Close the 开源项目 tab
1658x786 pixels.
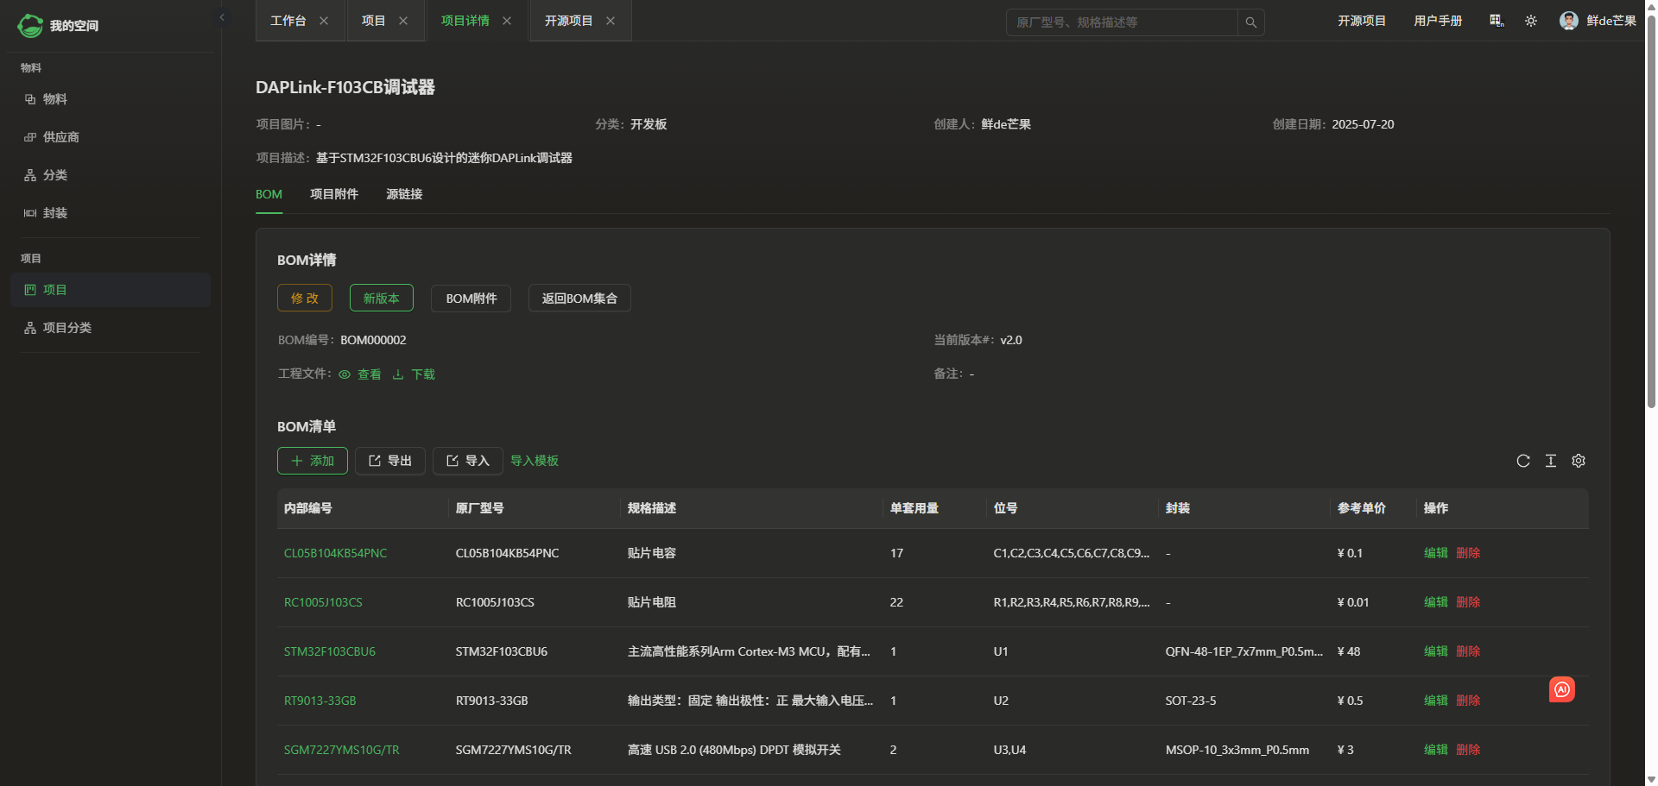click(611, 21)
